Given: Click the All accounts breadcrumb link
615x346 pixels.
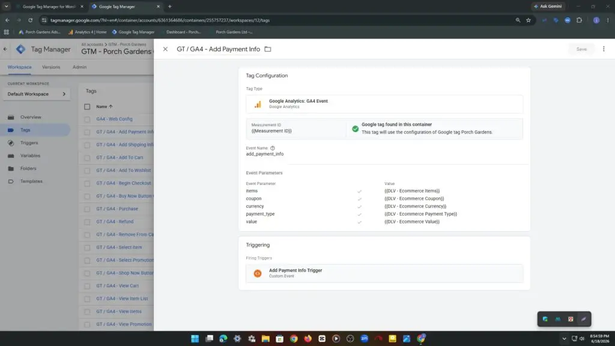Looking at the screenshot, I should 92,44.
